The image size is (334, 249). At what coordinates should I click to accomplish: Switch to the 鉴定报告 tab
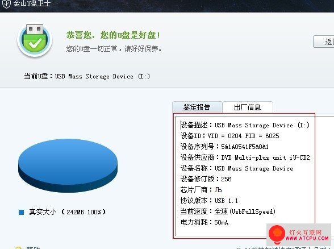pyautogui.click(x=197, y=107)
